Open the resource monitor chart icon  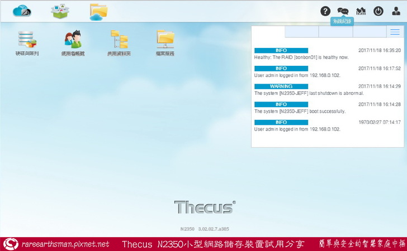click(x=361, y=11)
